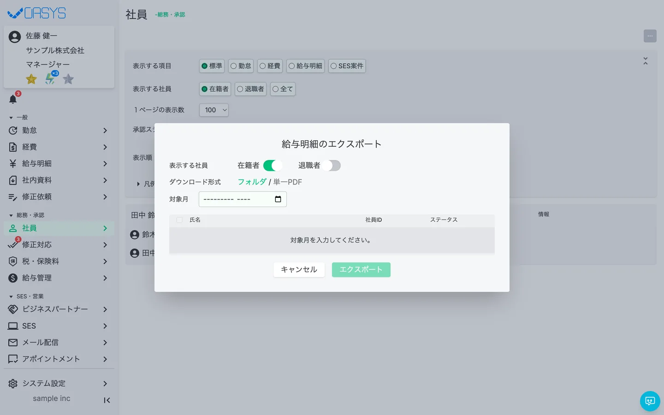Click the キャンセル button
Image resolution: width=664 pixels, height=415 pixels.
pos(299,270)
